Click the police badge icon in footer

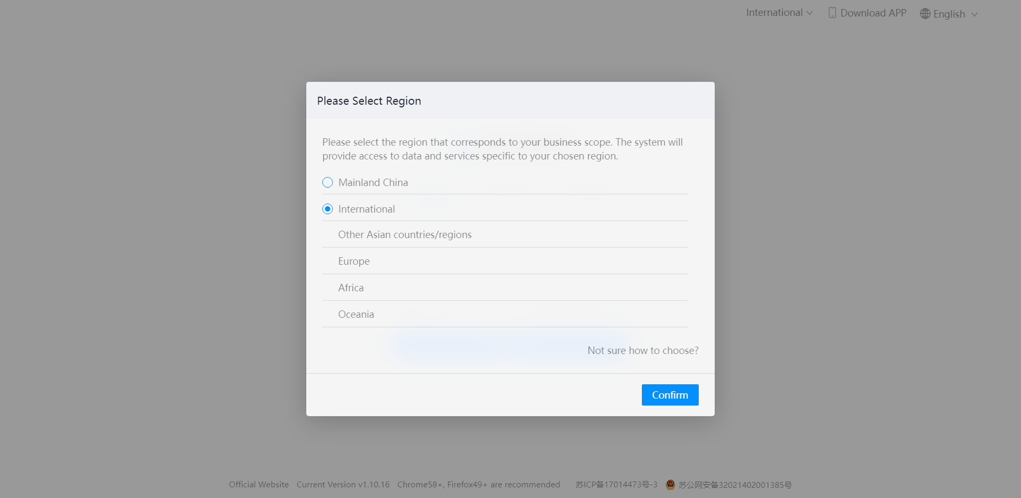(669, 484)
